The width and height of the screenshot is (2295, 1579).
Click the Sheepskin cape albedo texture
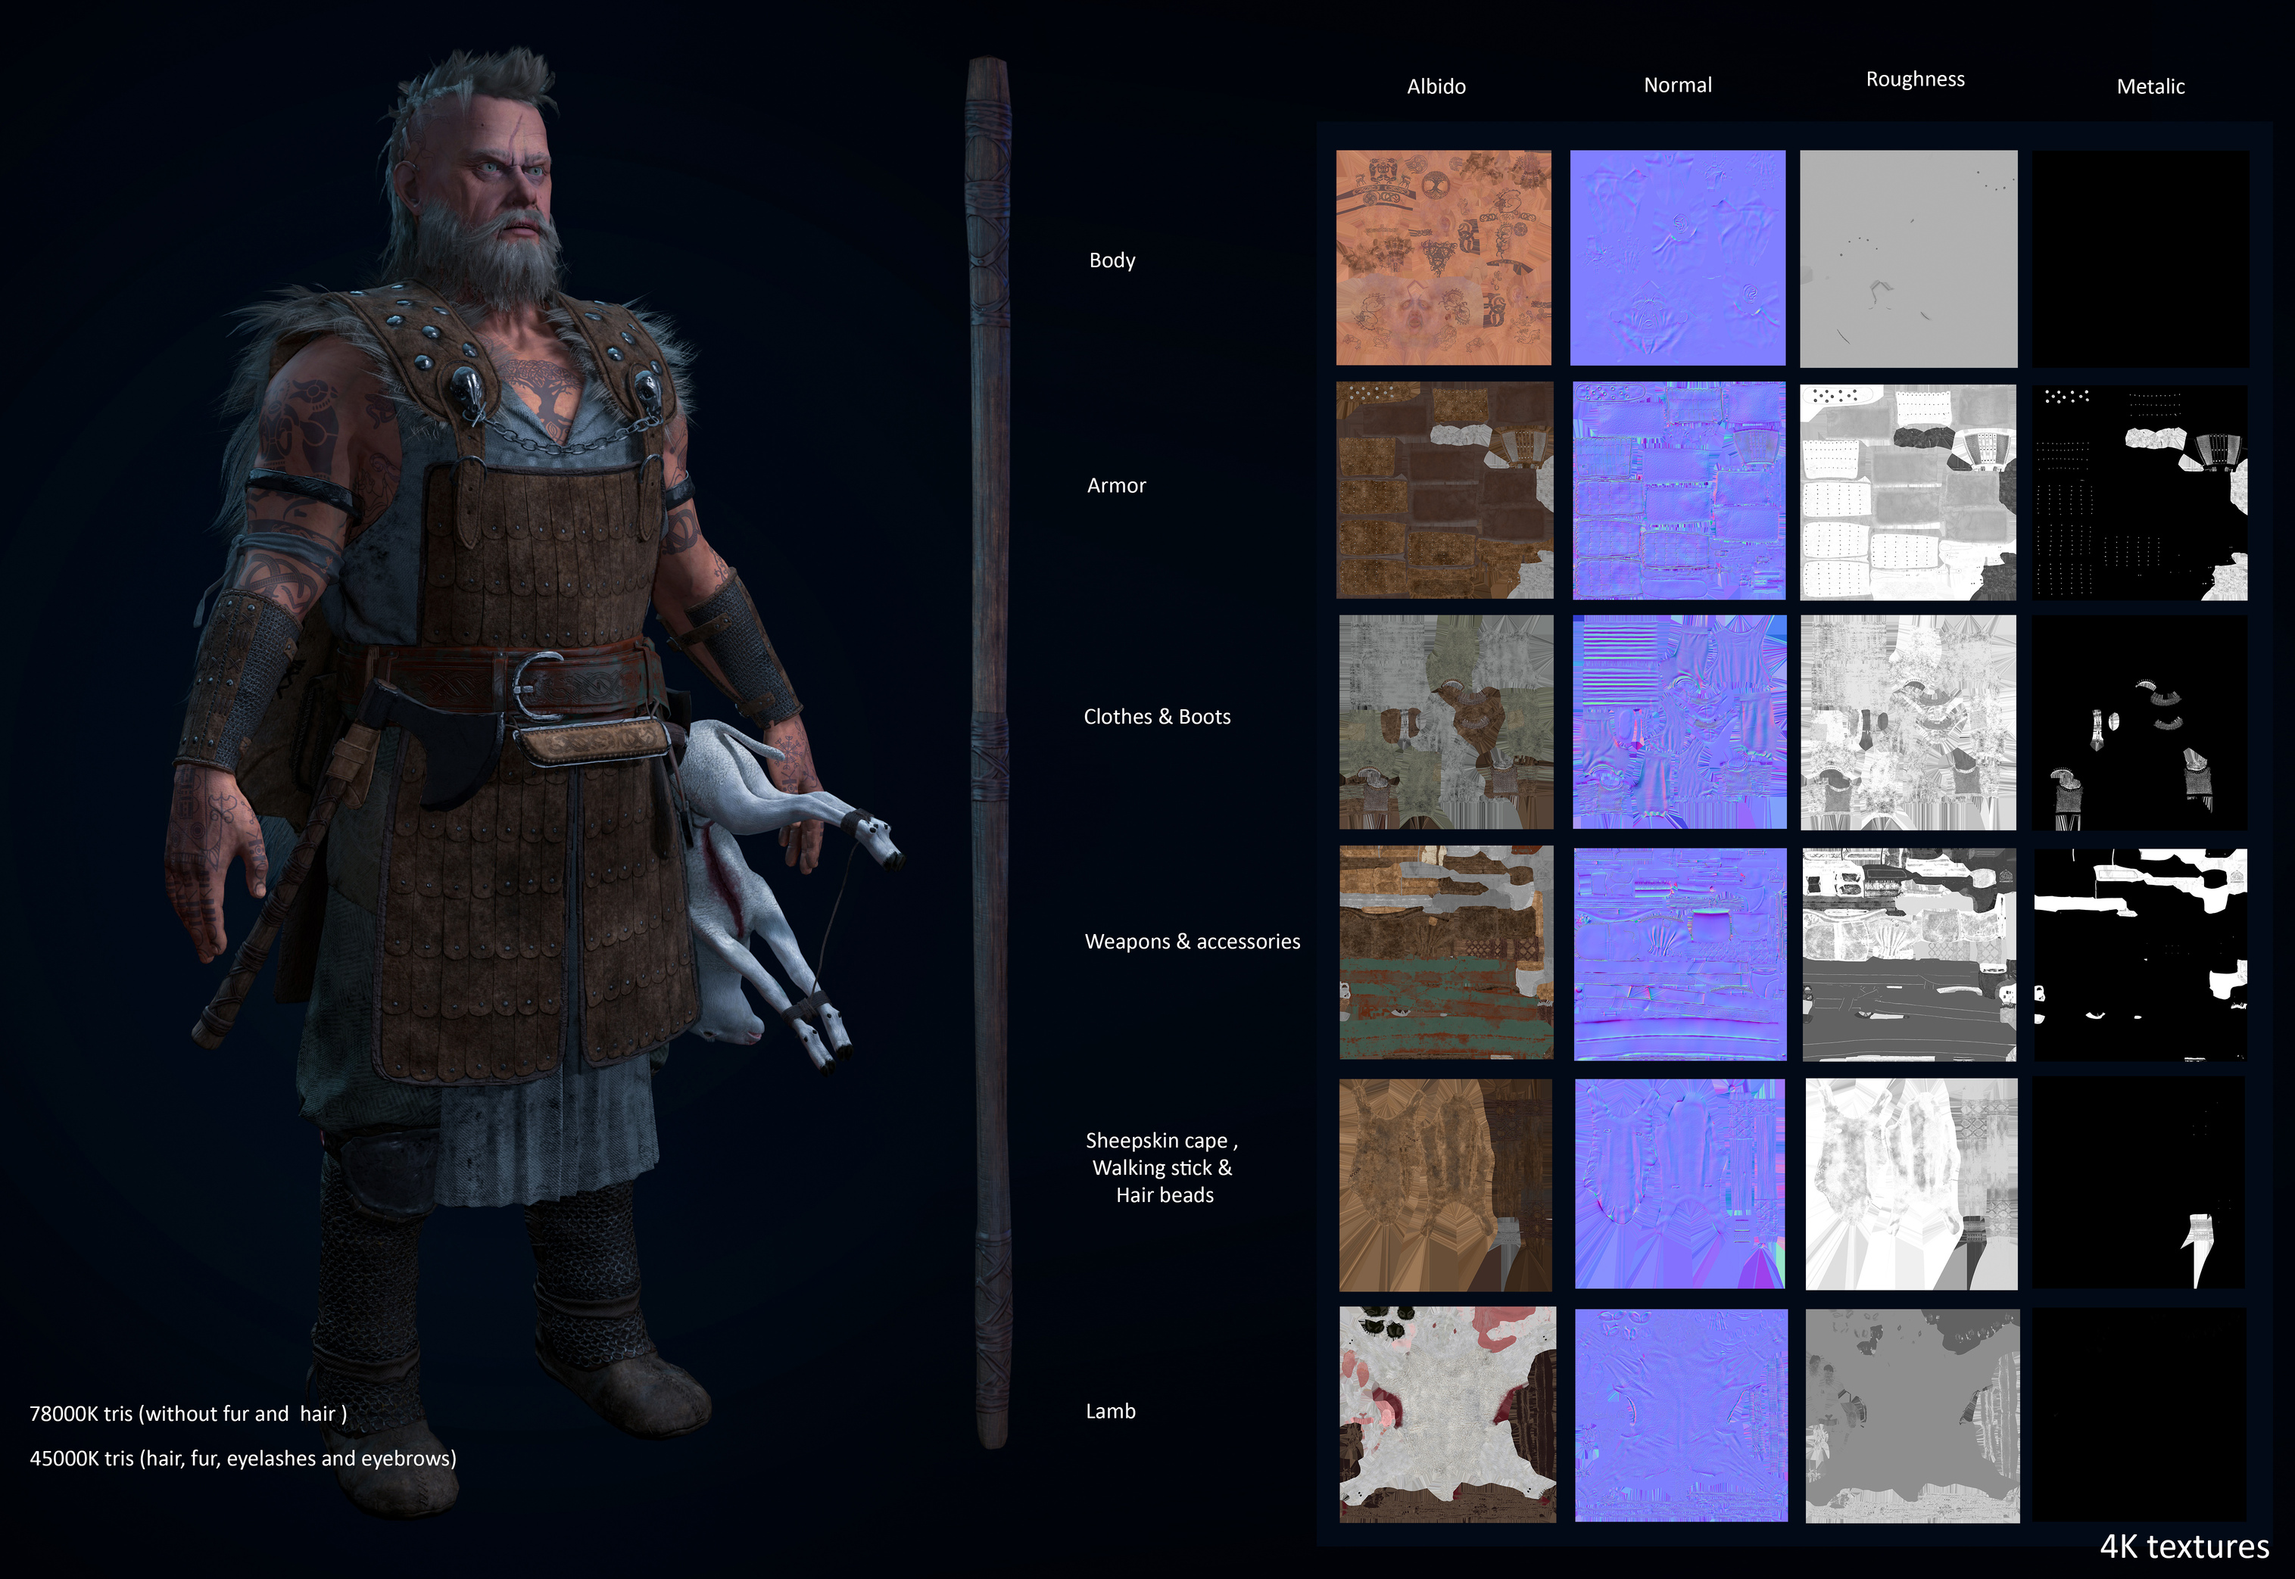1446,1185
